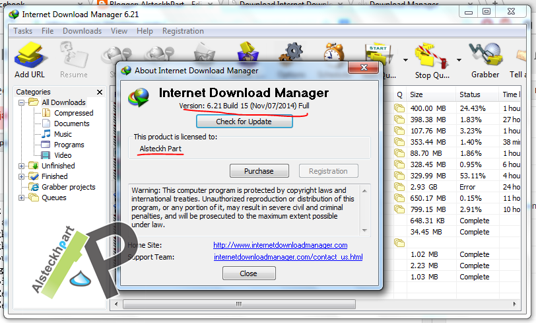The image size is (536, 323).
Task: Open the File menu
Action: [x=48, y=31]
